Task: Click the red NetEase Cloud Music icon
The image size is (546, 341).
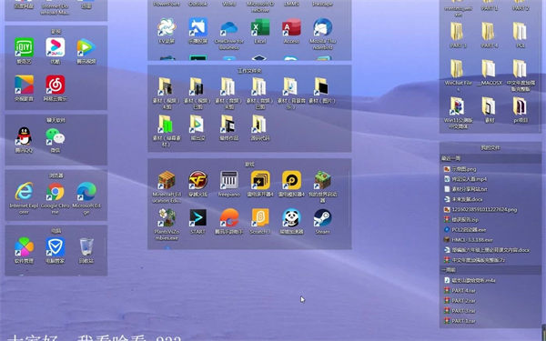Action: click(x=56, y=85)
